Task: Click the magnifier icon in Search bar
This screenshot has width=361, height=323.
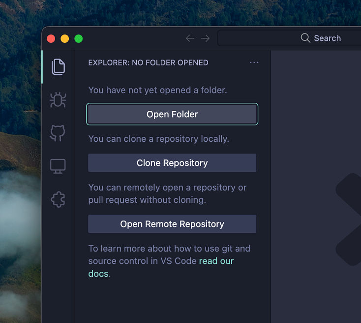Action: coord(305,38)
